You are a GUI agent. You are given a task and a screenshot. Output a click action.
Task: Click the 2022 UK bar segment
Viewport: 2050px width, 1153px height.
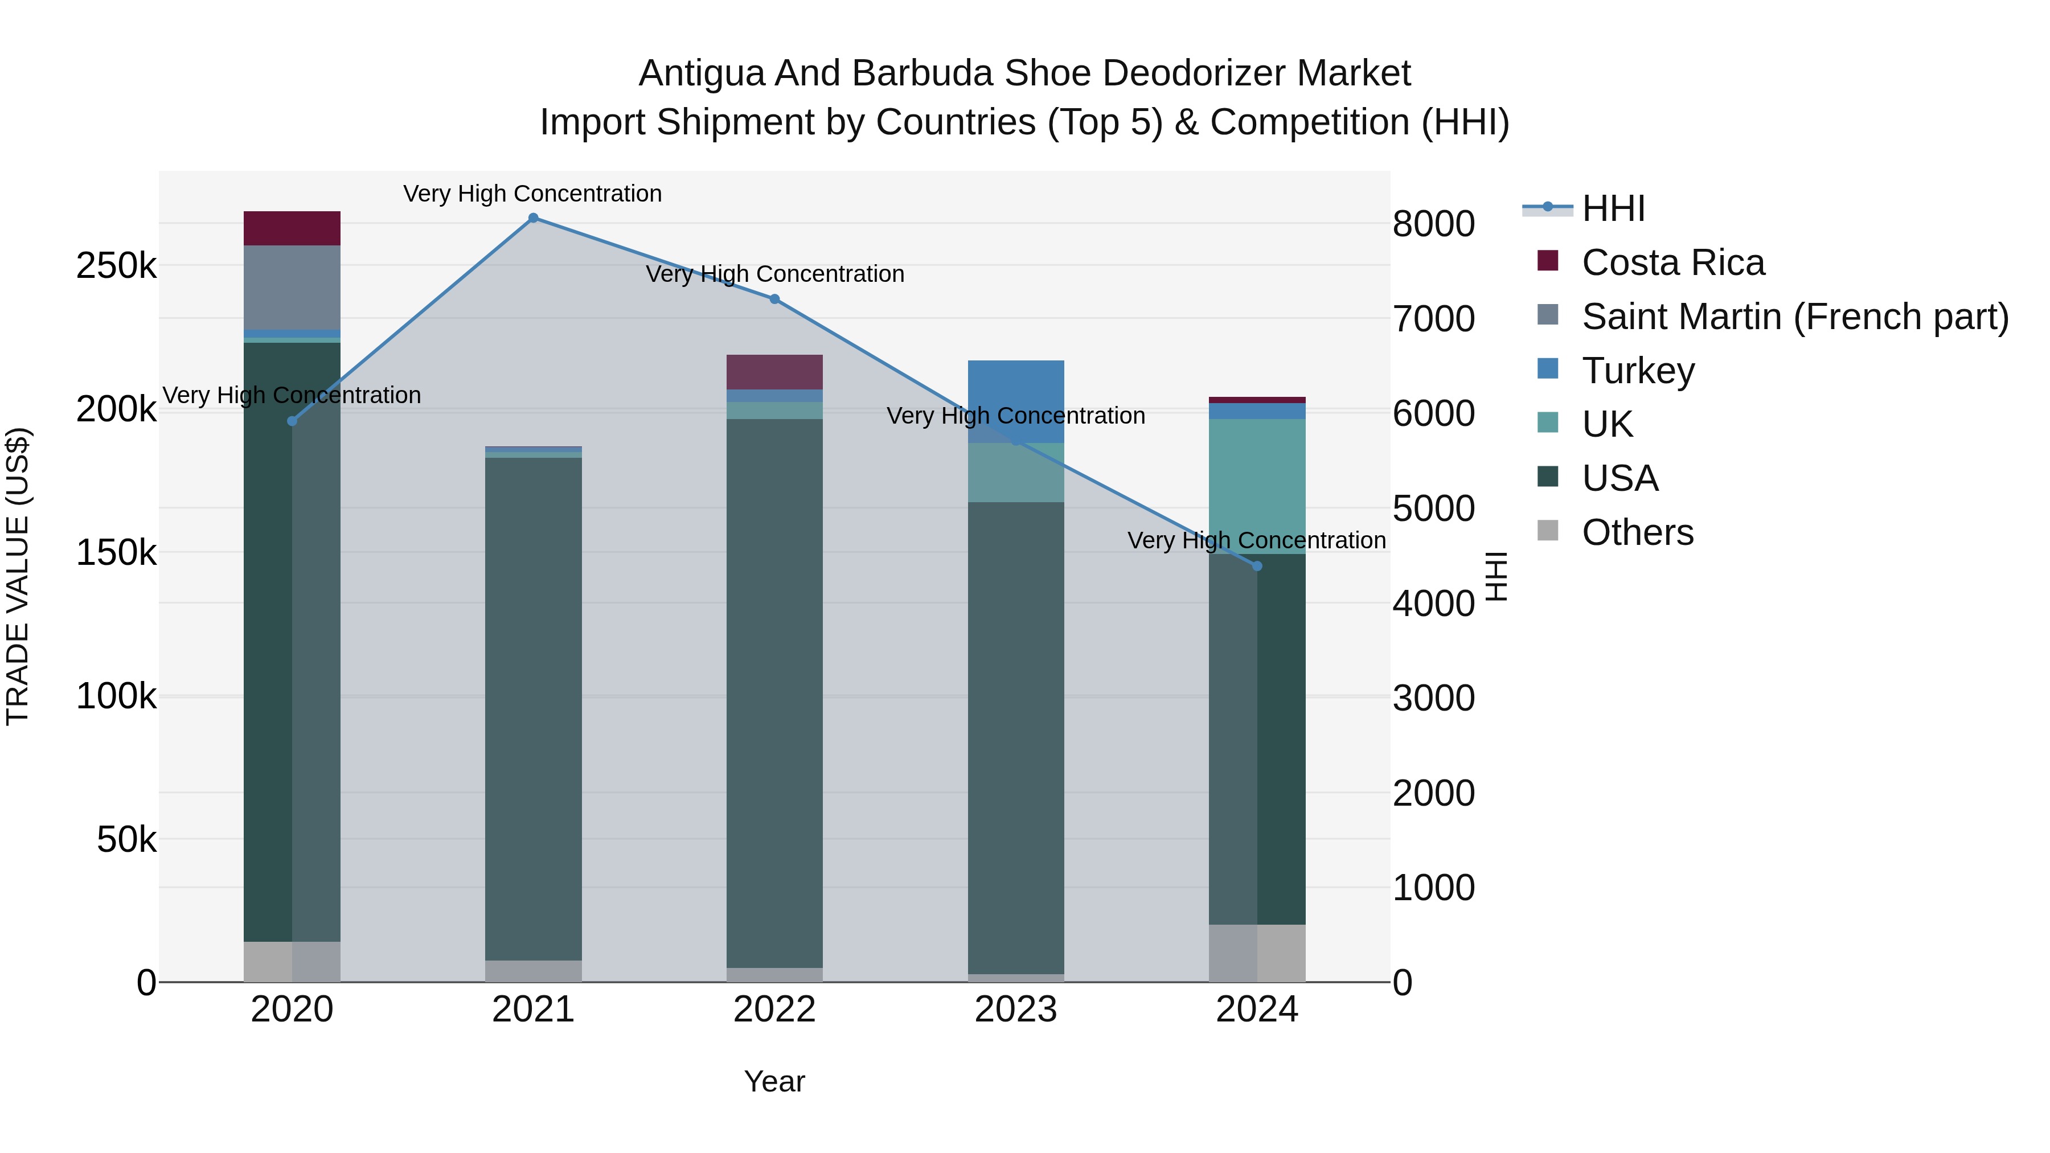(x=774, y=411)
